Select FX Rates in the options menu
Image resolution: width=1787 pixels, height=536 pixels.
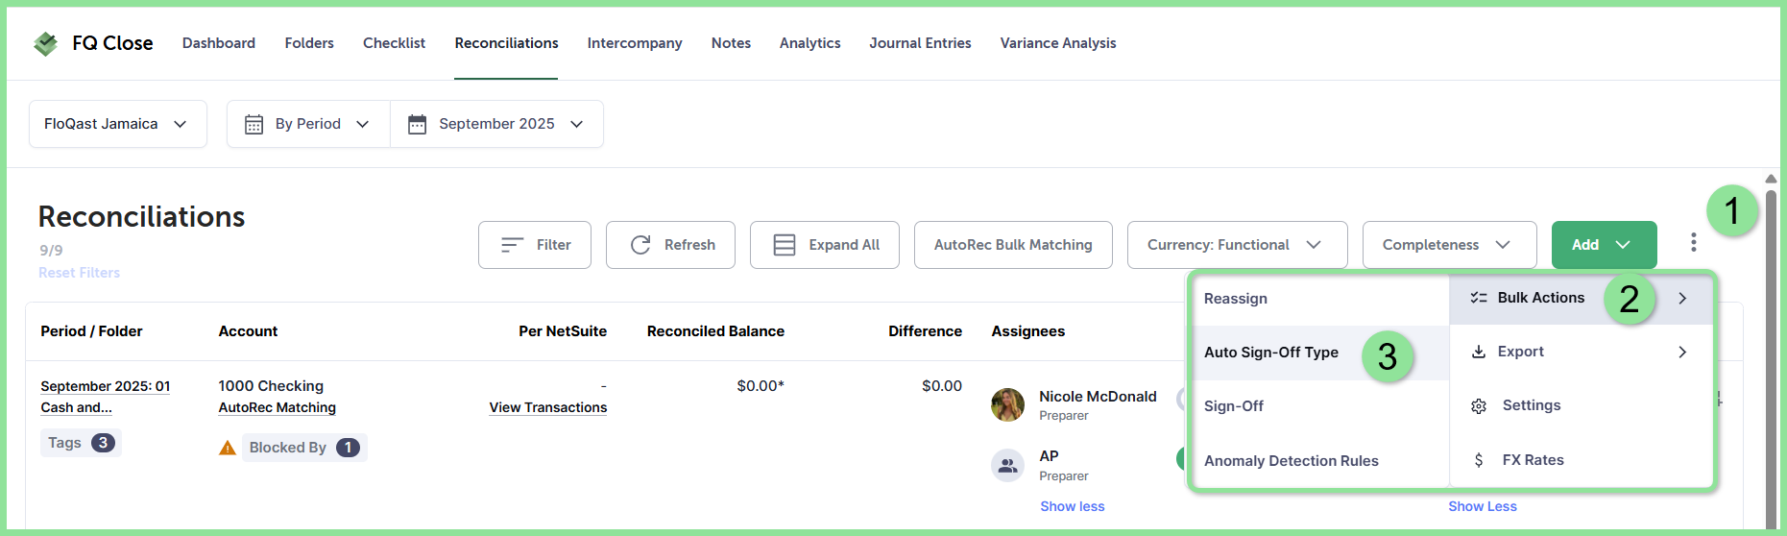[x=1581, y=460]
